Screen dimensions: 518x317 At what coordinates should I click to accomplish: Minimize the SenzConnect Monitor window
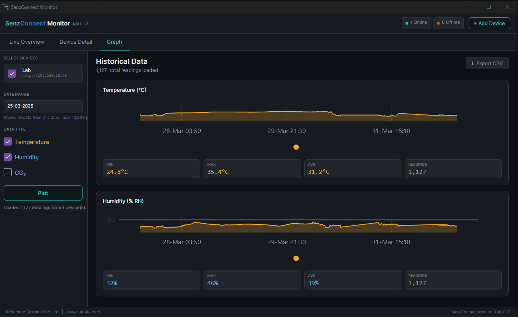(470, 7)
